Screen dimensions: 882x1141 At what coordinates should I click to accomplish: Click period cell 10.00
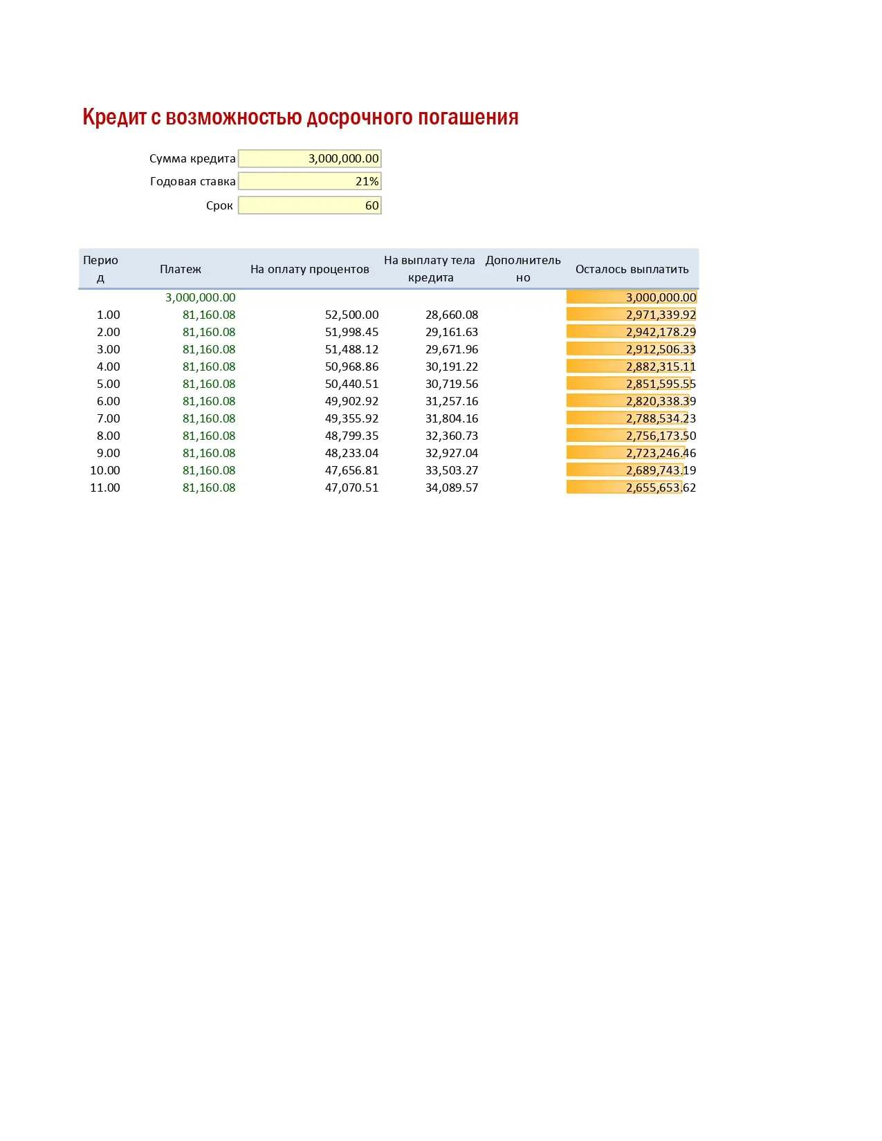click(105, 470)
